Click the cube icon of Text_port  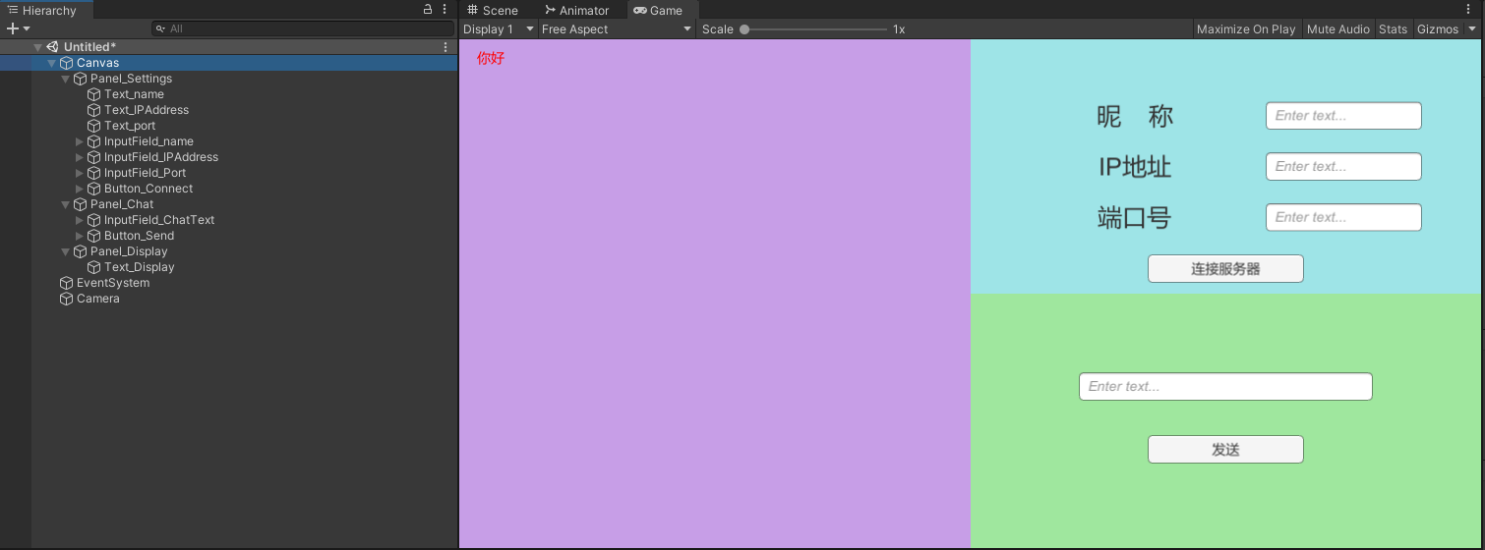[x=93, y=126]
